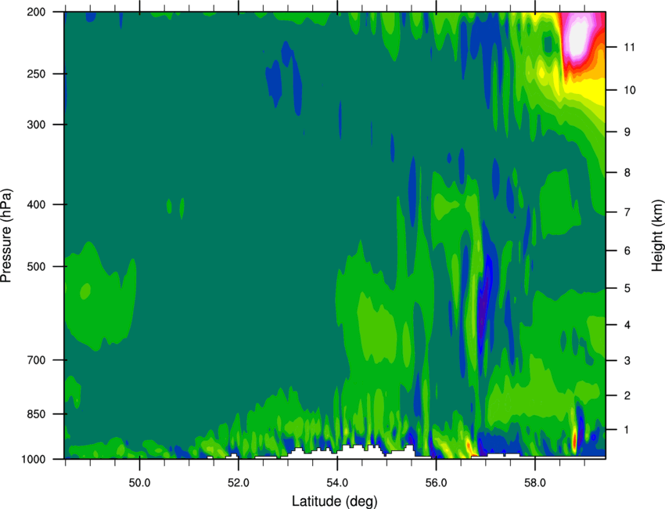Click the 56.0 latitude label
The image size is (665, 509).
click(436, 483)
